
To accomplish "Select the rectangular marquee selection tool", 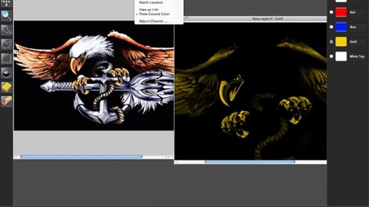I will 6,59.
